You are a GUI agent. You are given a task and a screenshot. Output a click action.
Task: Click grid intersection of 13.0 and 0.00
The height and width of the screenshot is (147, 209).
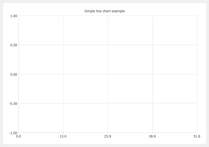click(63, 74)
